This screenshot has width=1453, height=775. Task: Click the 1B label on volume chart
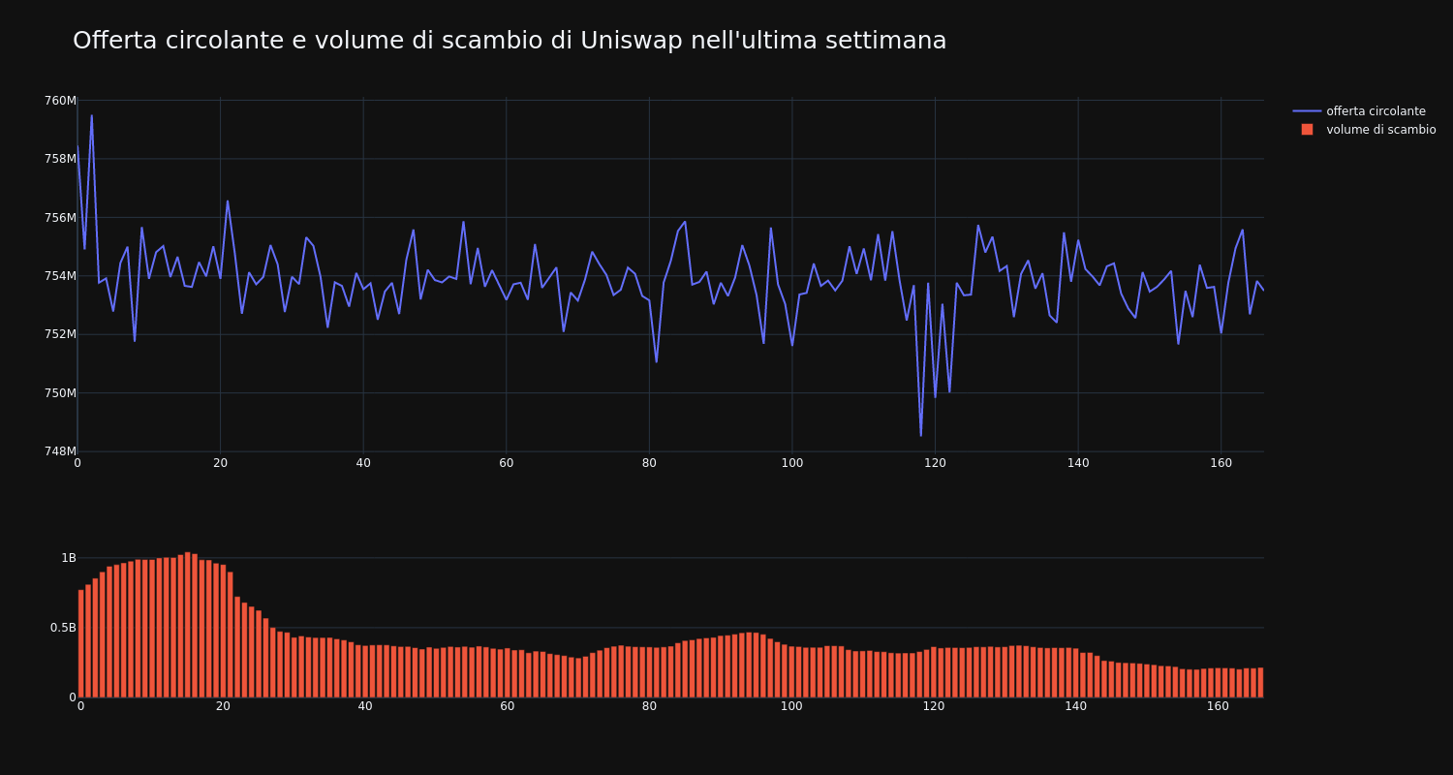coord(69,558)
